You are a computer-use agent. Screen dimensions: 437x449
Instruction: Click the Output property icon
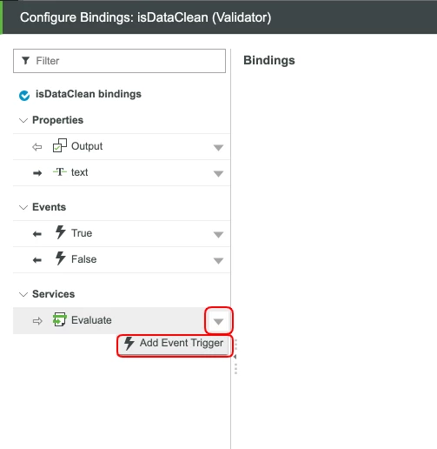[x=60, y=145]
